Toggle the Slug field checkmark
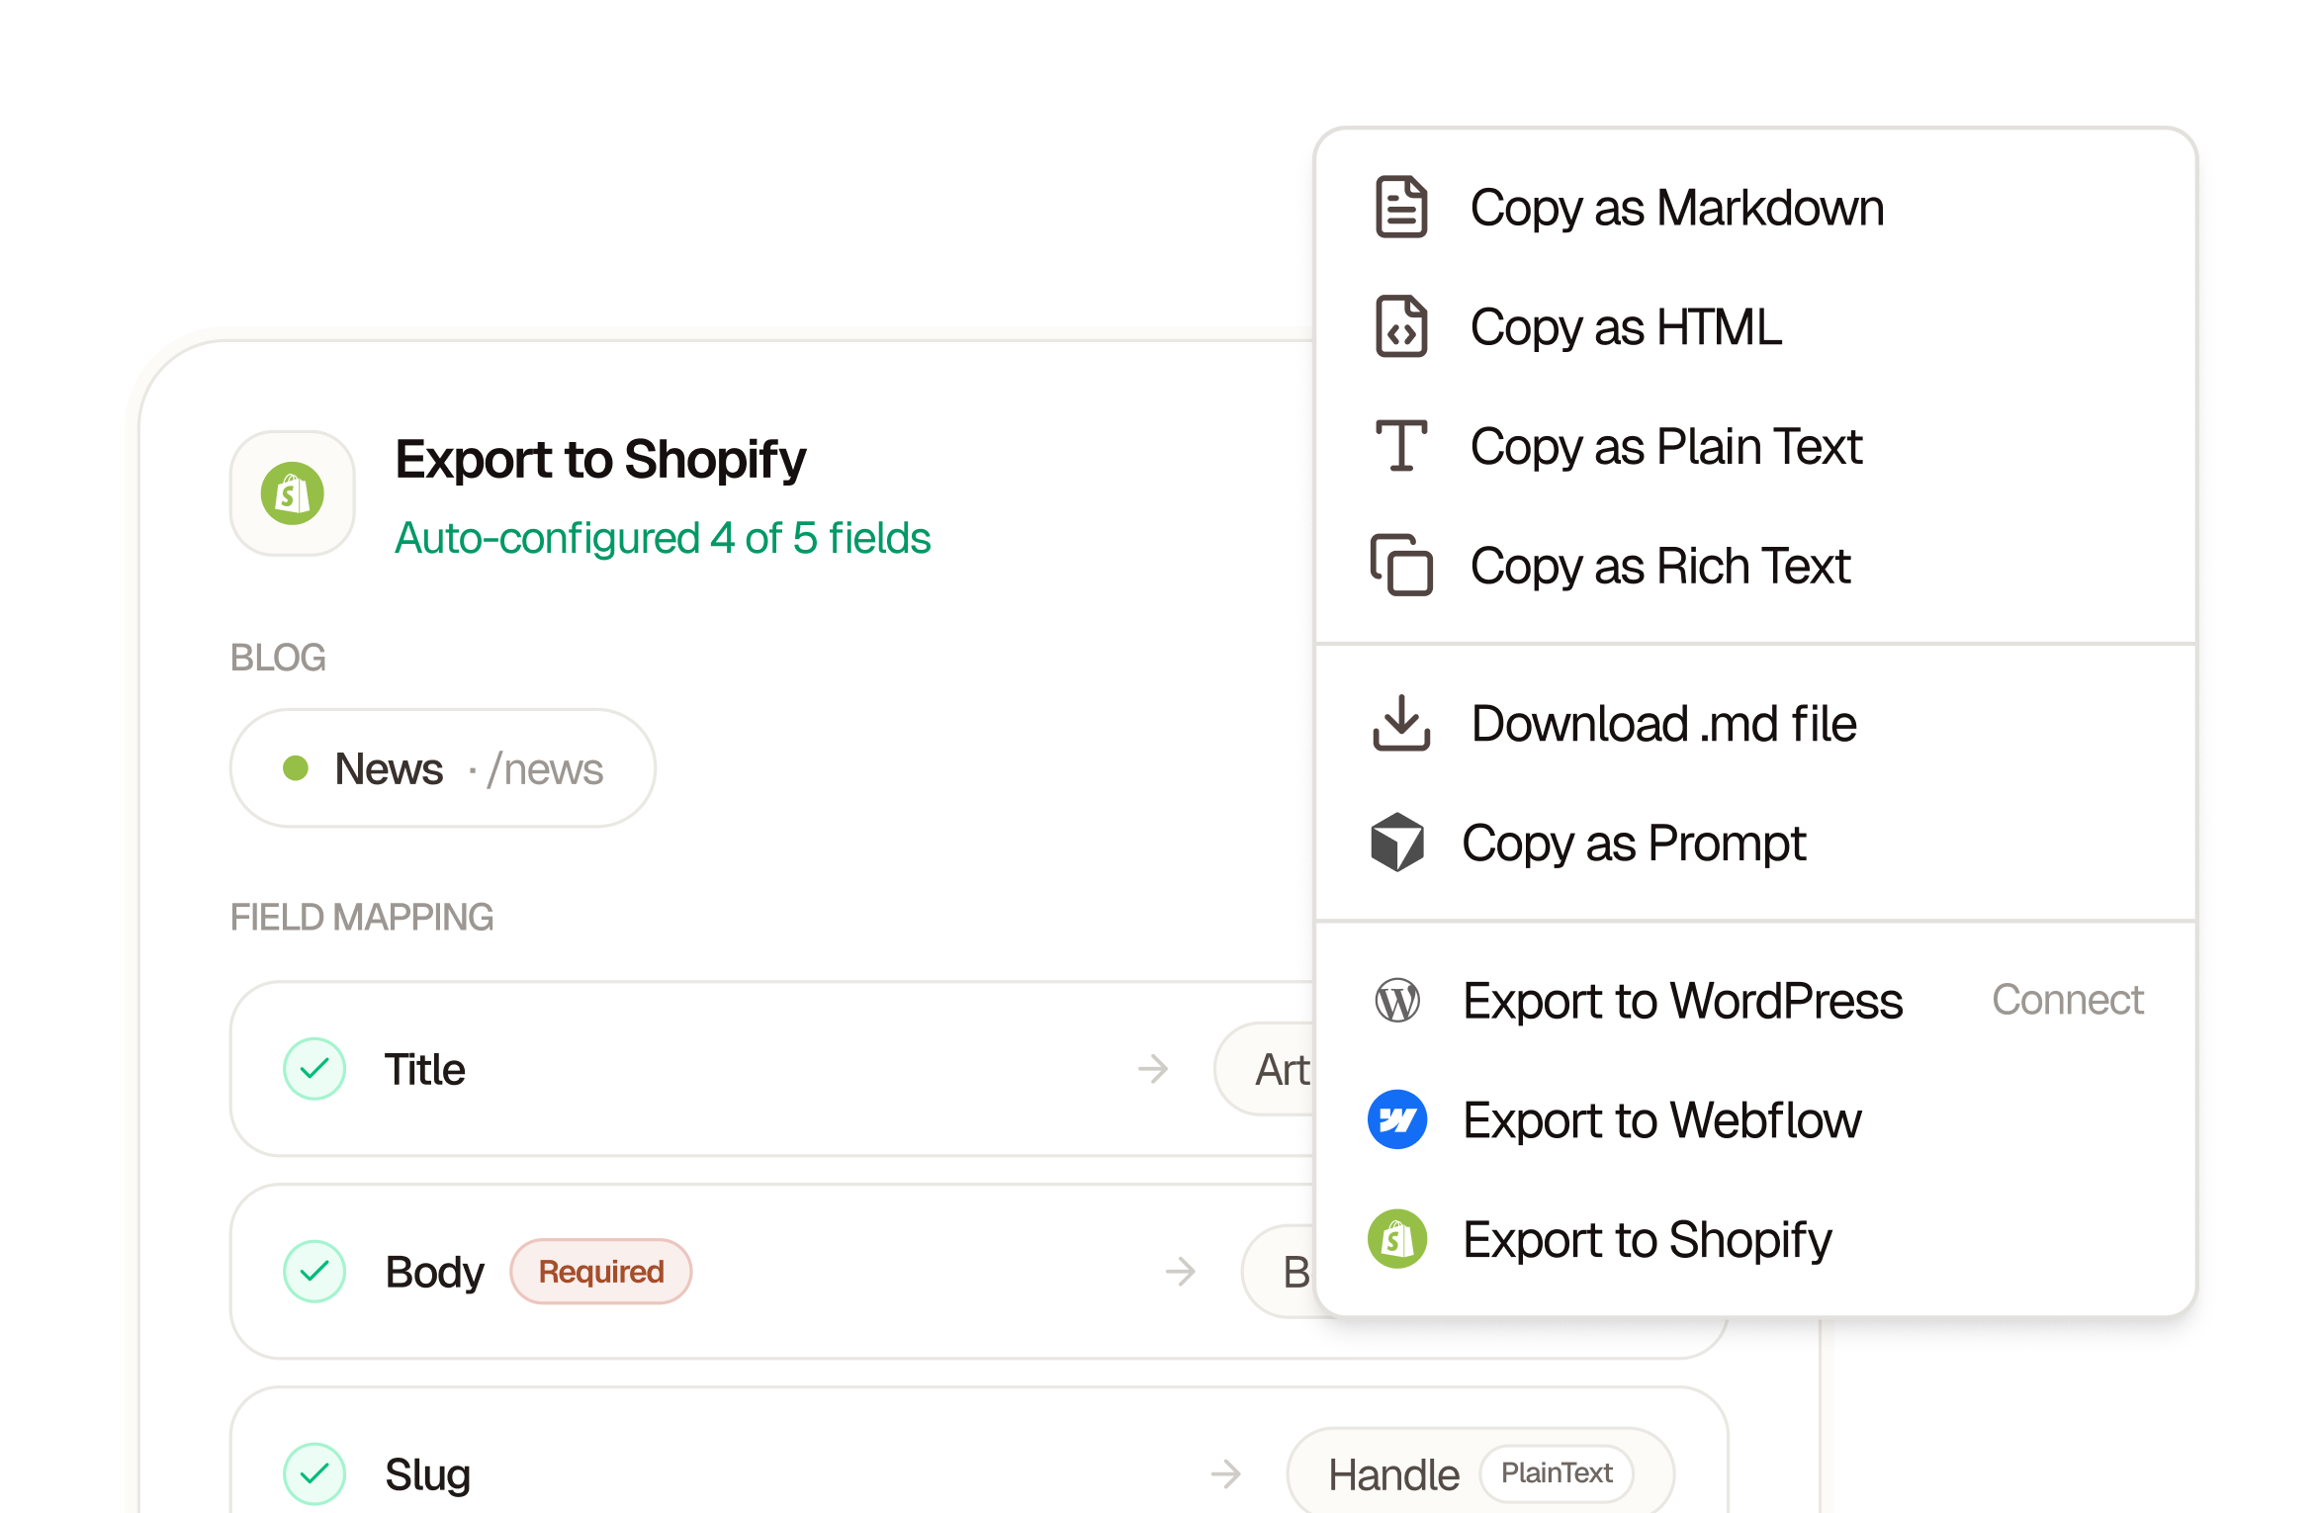 (314, 1474)
